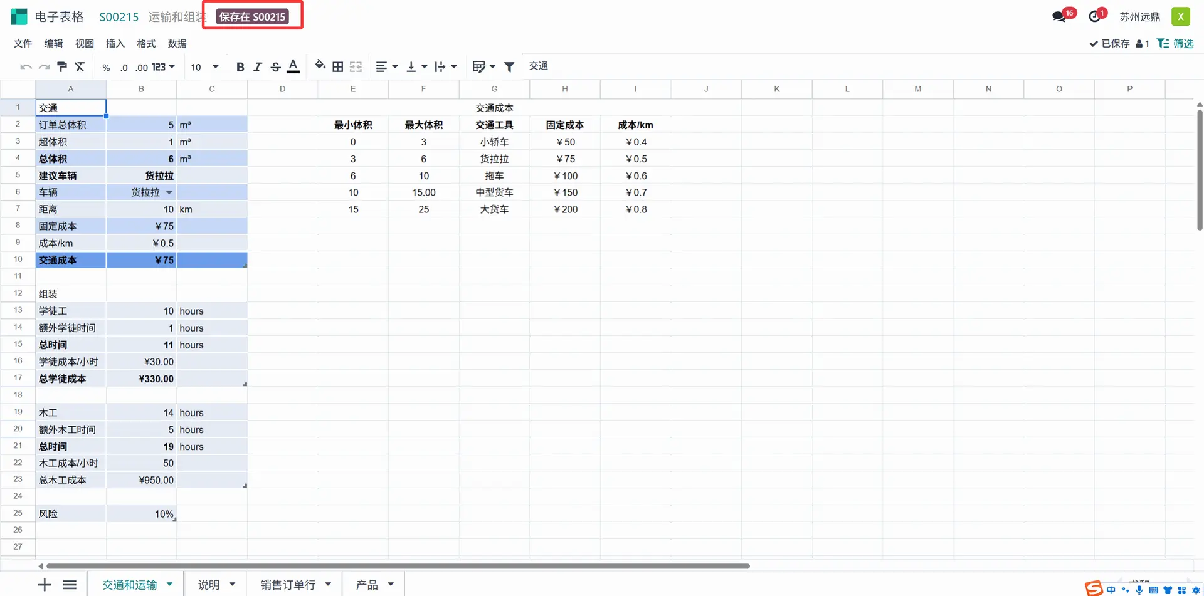
Task: Apply percent number format
Action: pos(106,68)
